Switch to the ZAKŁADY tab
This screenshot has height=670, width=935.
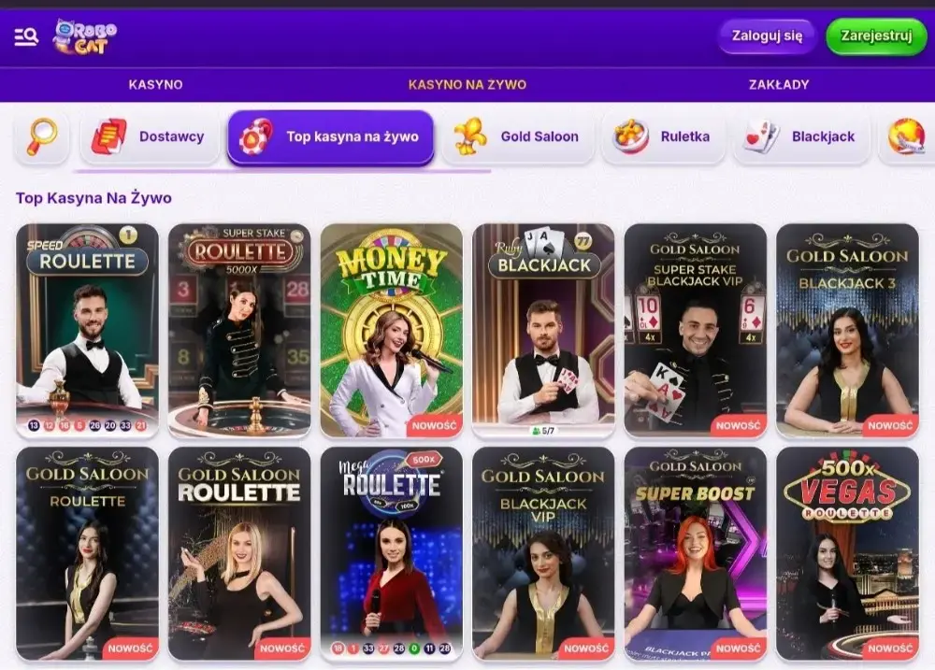click(779, 85)
